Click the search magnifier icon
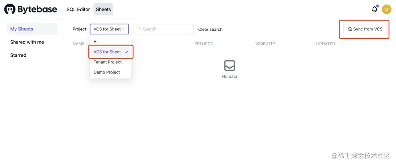Screen dimensions: 396x165 pos(139,29)
